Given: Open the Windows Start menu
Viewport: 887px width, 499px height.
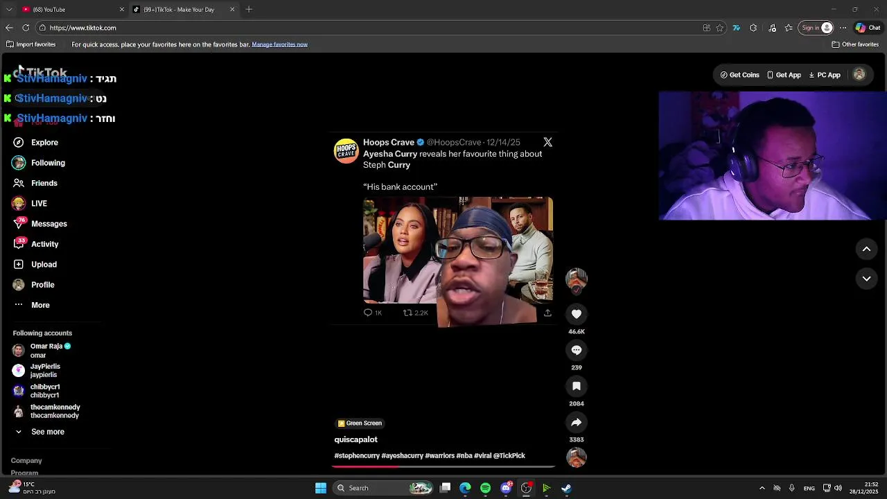Looking at the screenshot, I should pyautogui.click(x=321, y=488).
